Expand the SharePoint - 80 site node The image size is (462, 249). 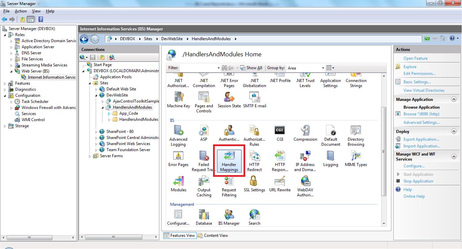pos(97,132)
